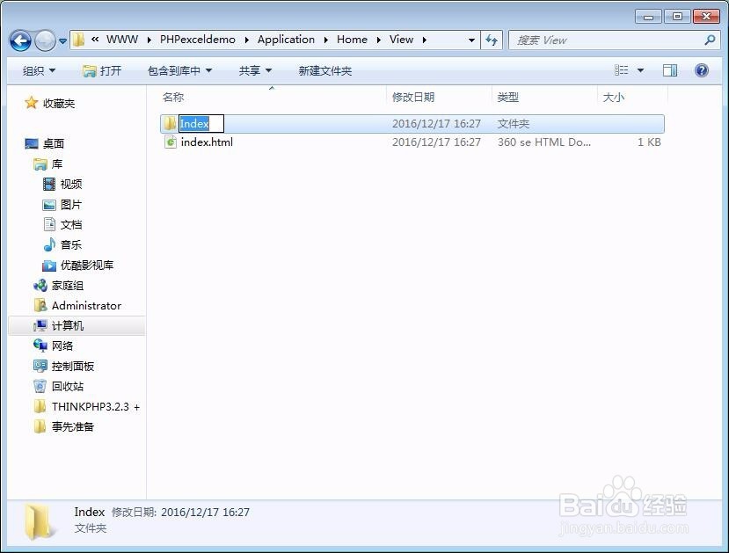Select the 音乐 library in the sidebar
The height and width of the screenshot is (553, 729).
tap(72, 244)
